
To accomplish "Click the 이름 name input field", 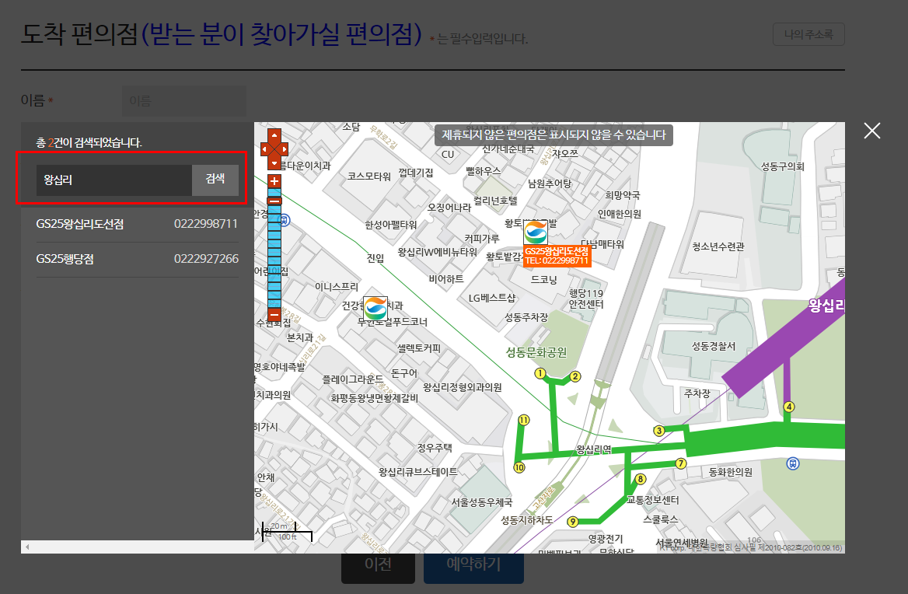I will click(x=184, y=101).
